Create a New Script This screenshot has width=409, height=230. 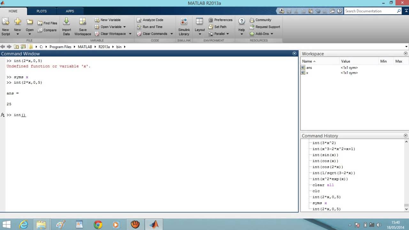(6, 27)
